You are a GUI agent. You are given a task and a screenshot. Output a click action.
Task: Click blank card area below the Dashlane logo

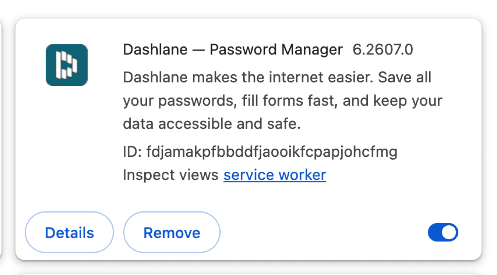click(x=67, y=148)
